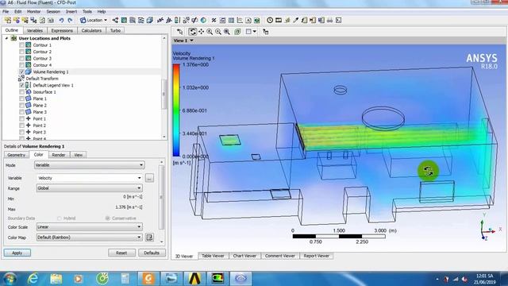
Task: Click the velocity rainbow legend color bar
Action: [176, 110]
